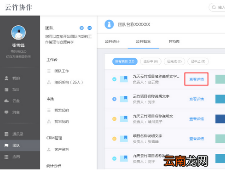This screenshot has height=174, width=225.
Task: Click the list icon beside 我发起的
Action: [x=49, y=110]
